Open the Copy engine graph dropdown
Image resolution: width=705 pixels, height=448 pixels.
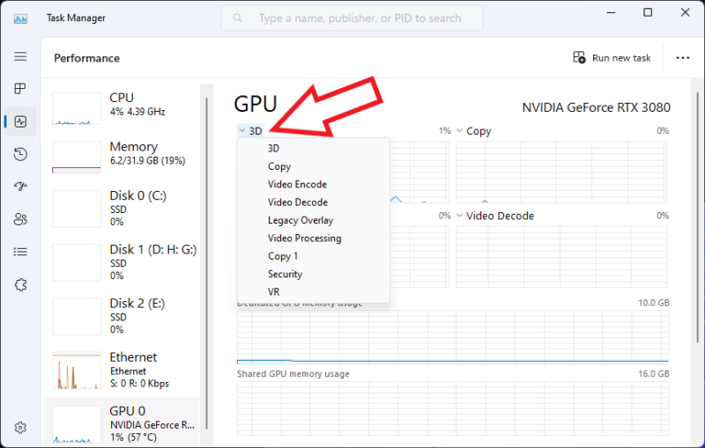pyautogui.click(x=474, y=131)
